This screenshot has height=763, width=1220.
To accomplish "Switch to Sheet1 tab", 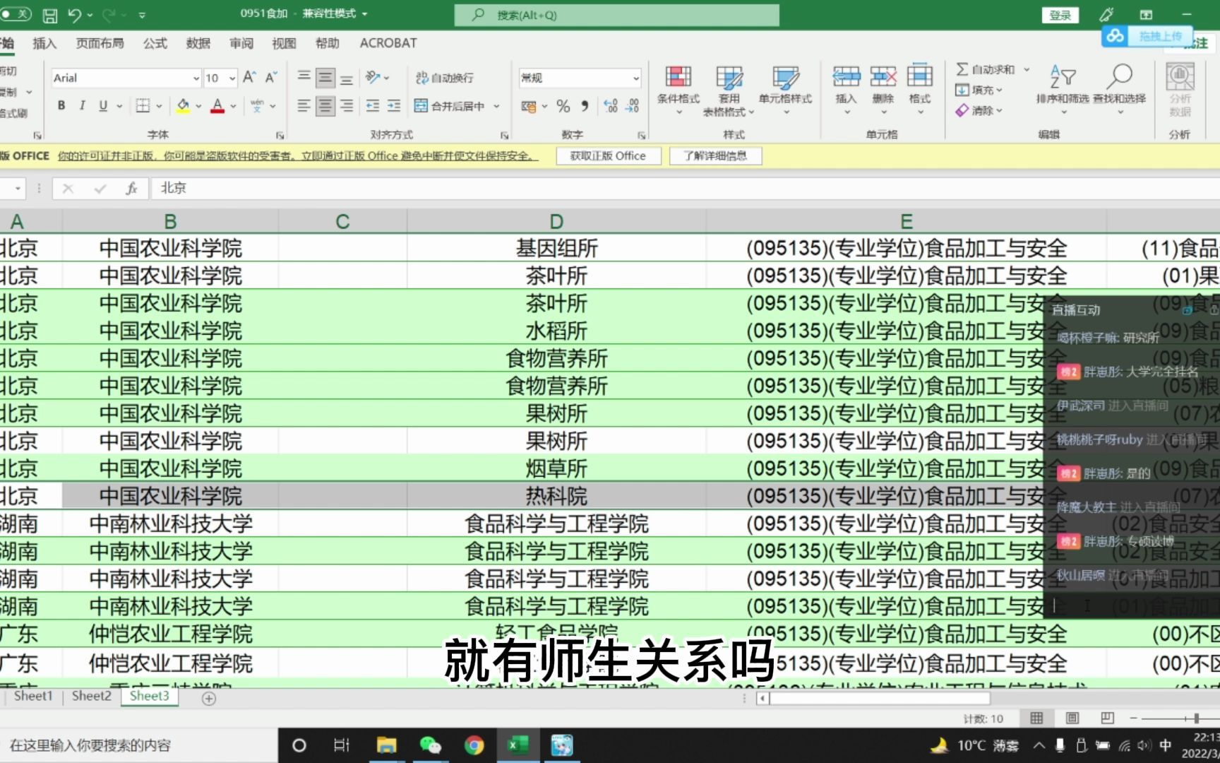I will (x=33, y=696).
